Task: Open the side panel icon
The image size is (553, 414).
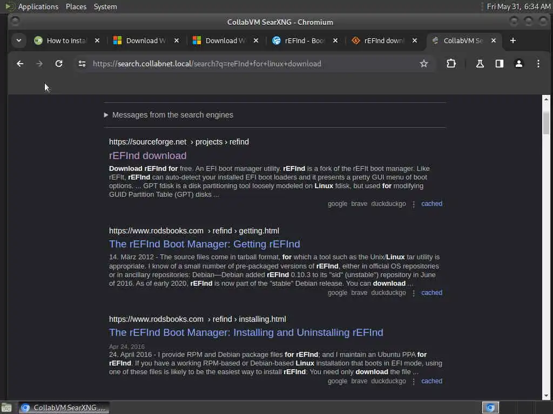Action: click(500, 64)
